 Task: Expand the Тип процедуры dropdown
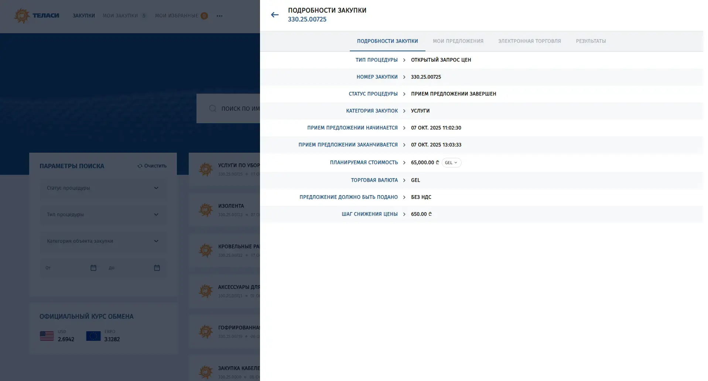pyautogui.click(x=103, y=215)
